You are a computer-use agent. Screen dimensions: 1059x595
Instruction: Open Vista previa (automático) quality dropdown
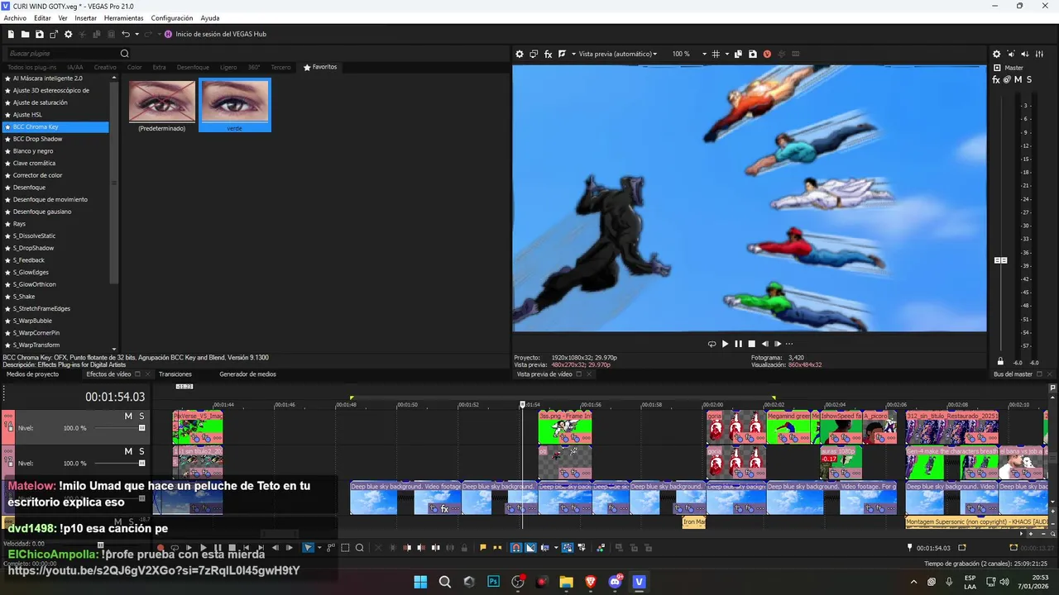coord(617,54)
